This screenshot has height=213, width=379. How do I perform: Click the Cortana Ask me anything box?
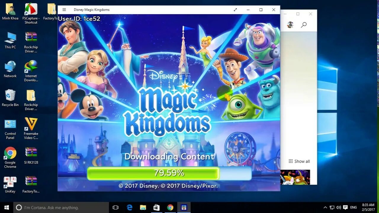click(x=61, y=207)
